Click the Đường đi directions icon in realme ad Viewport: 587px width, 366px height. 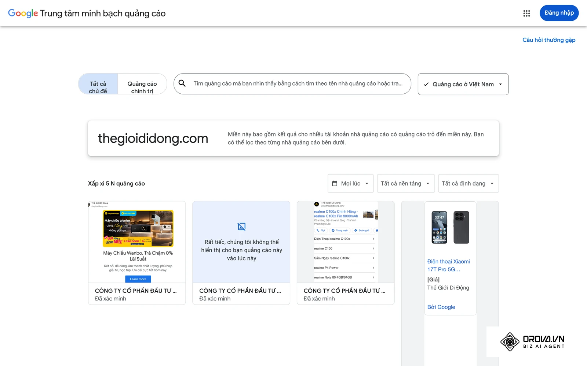point(356,231)
